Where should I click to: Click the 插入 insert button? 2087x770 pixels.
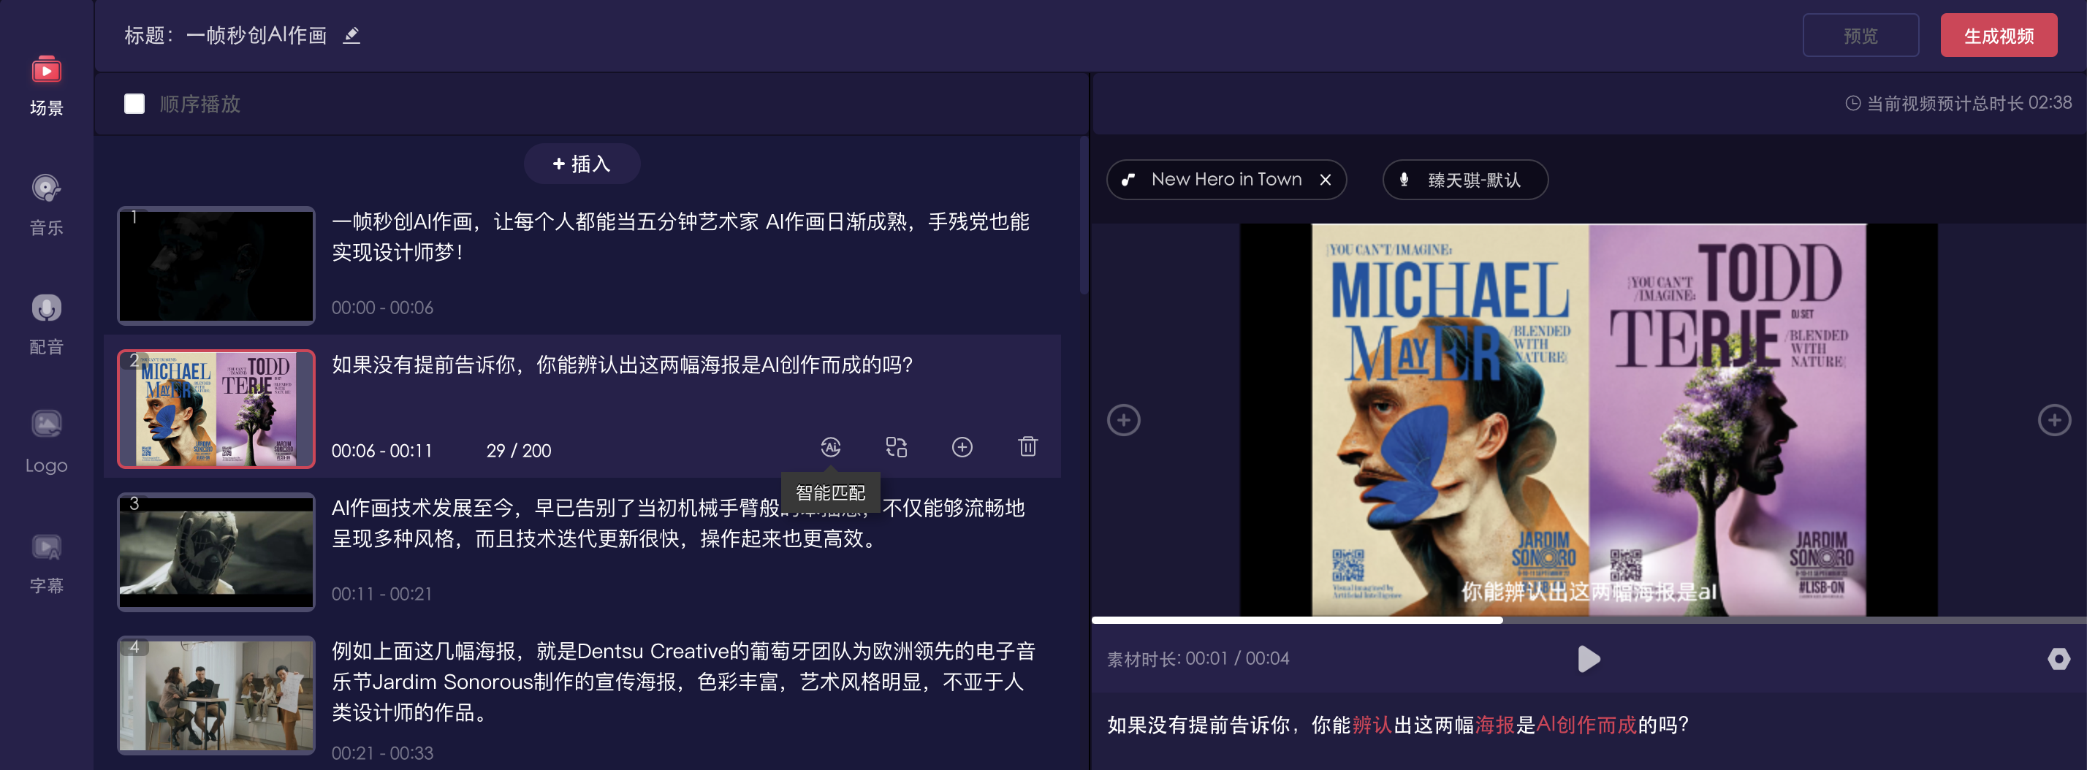point(582,164)
